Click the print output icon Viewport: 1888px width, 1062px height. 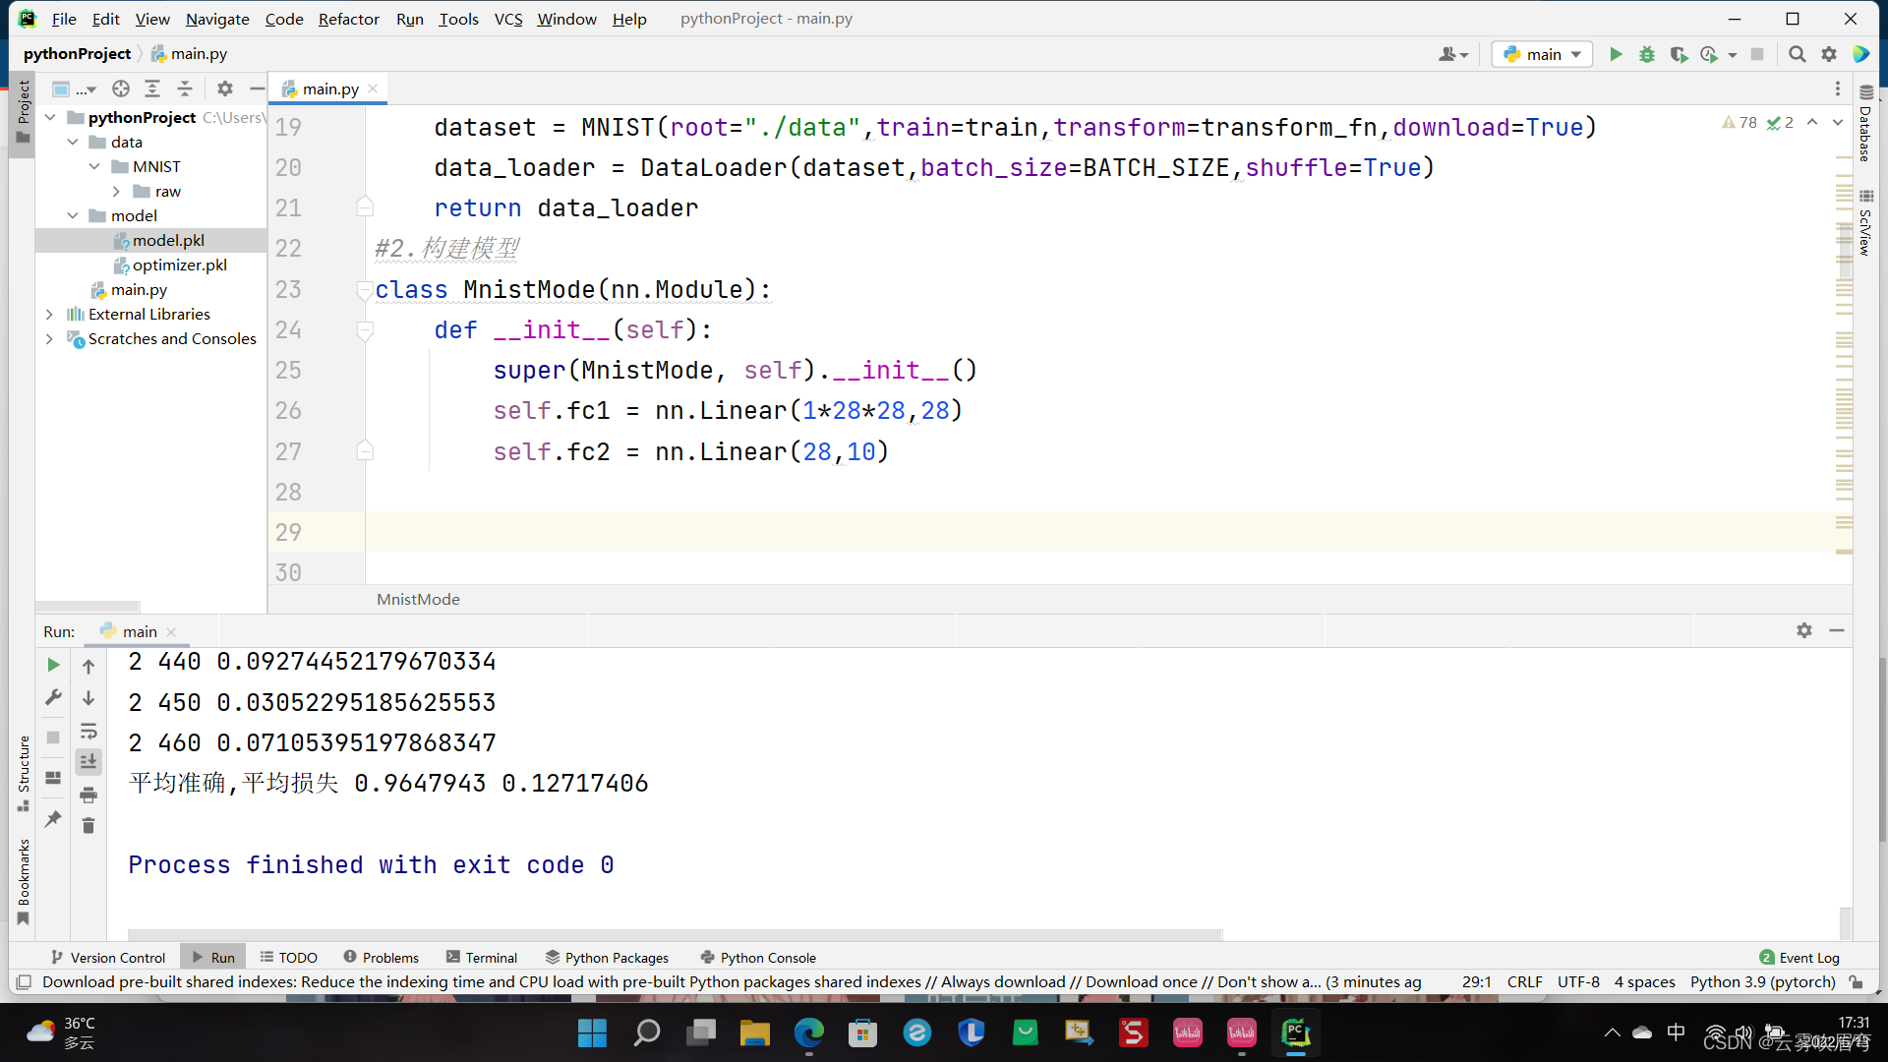(x=88, y=795)
